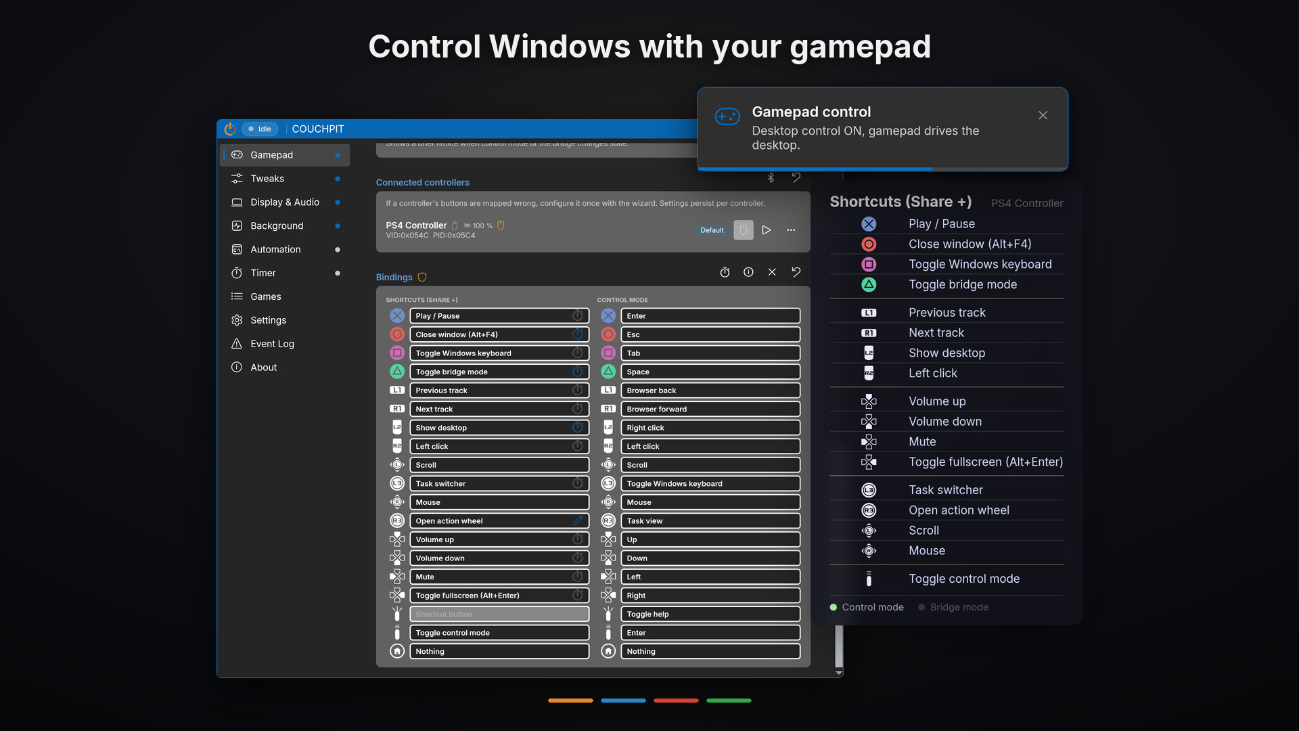The image size is (1299, 731).
Task: Select Automation from the sidebar
Action: [285, 250]
